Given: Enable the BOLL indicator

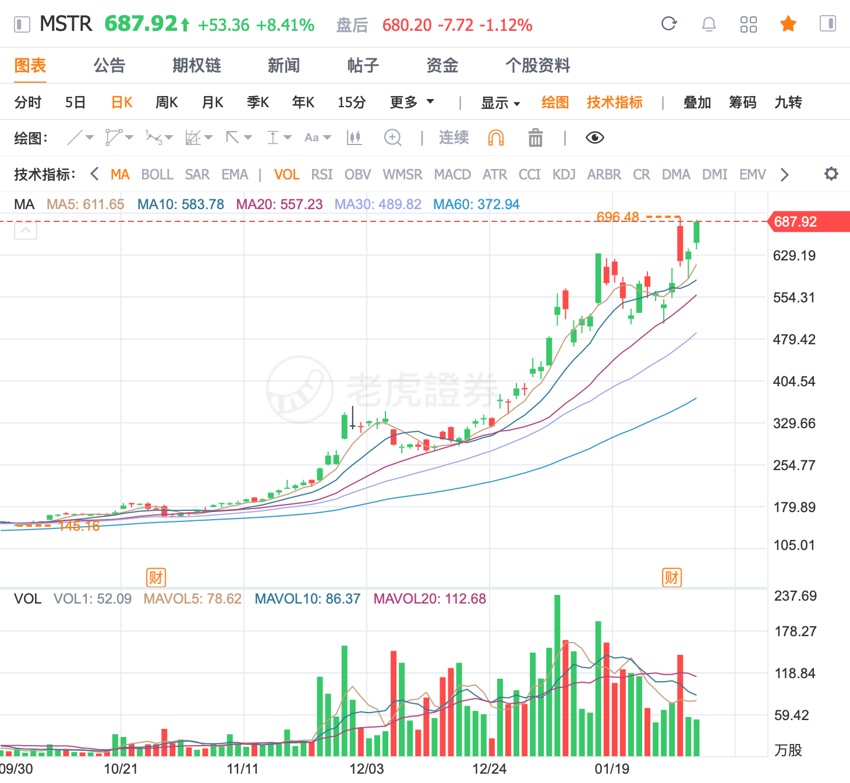Looking at the screenshot, I should click(157, 174).
